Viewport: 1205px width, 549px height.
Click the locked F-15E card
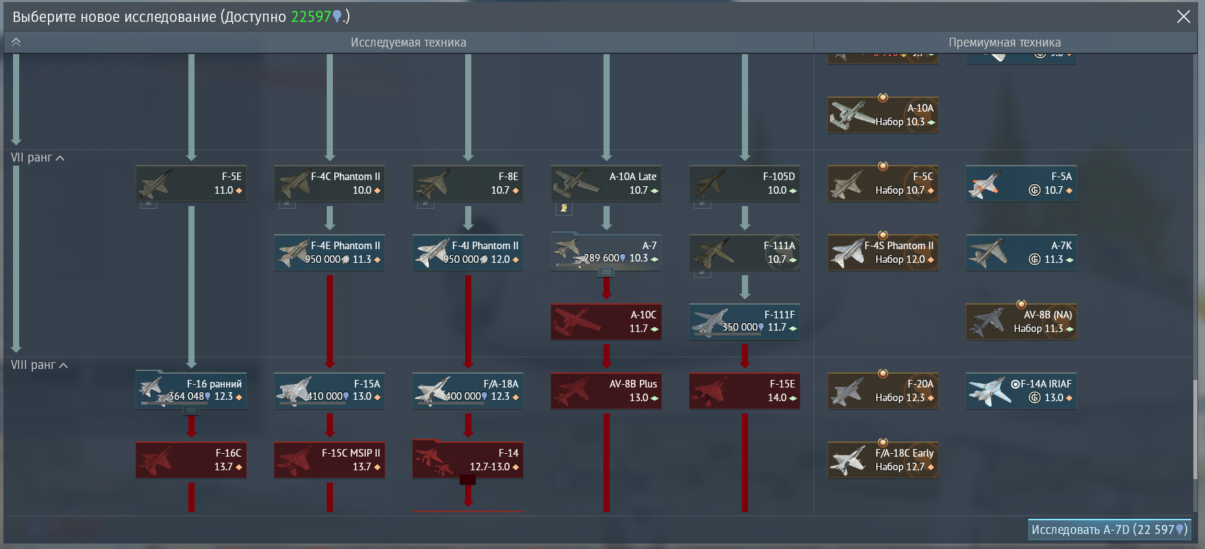[x=745, y=391]
